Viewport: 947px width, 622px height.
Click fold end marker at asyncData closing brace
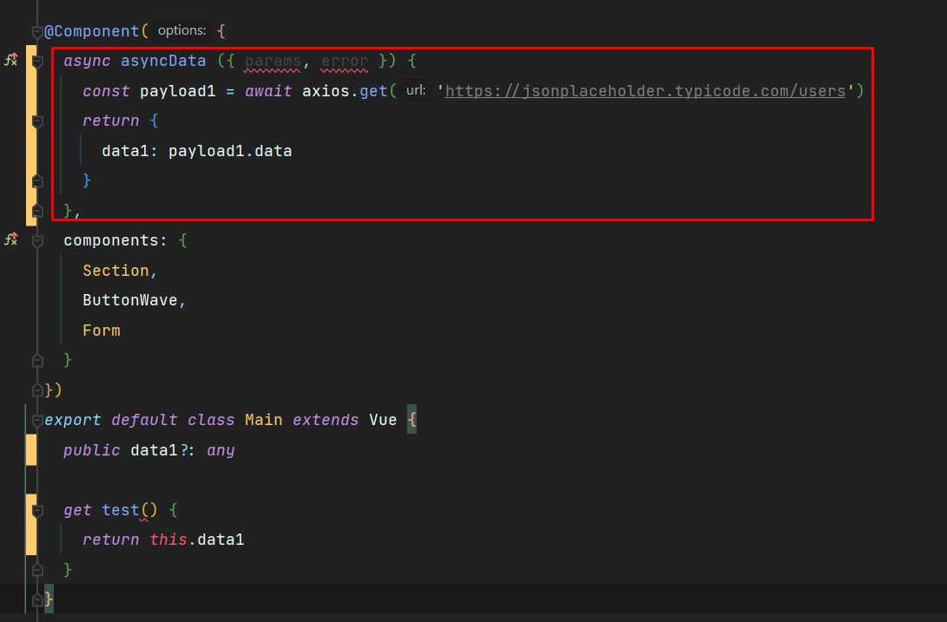coord(36,211)
